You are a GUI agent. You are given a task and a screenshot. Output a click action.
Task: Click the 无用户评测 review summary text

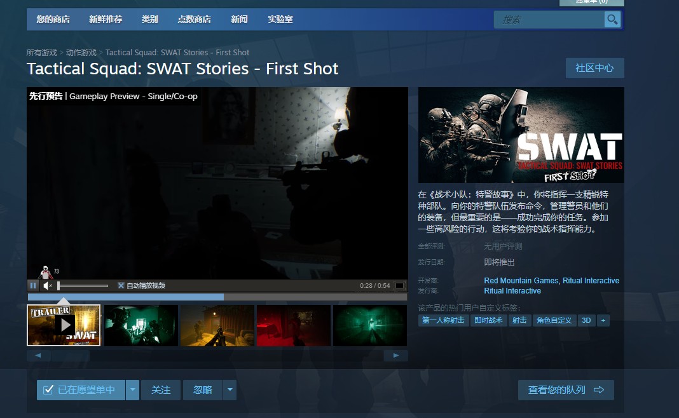pos(503,246)
